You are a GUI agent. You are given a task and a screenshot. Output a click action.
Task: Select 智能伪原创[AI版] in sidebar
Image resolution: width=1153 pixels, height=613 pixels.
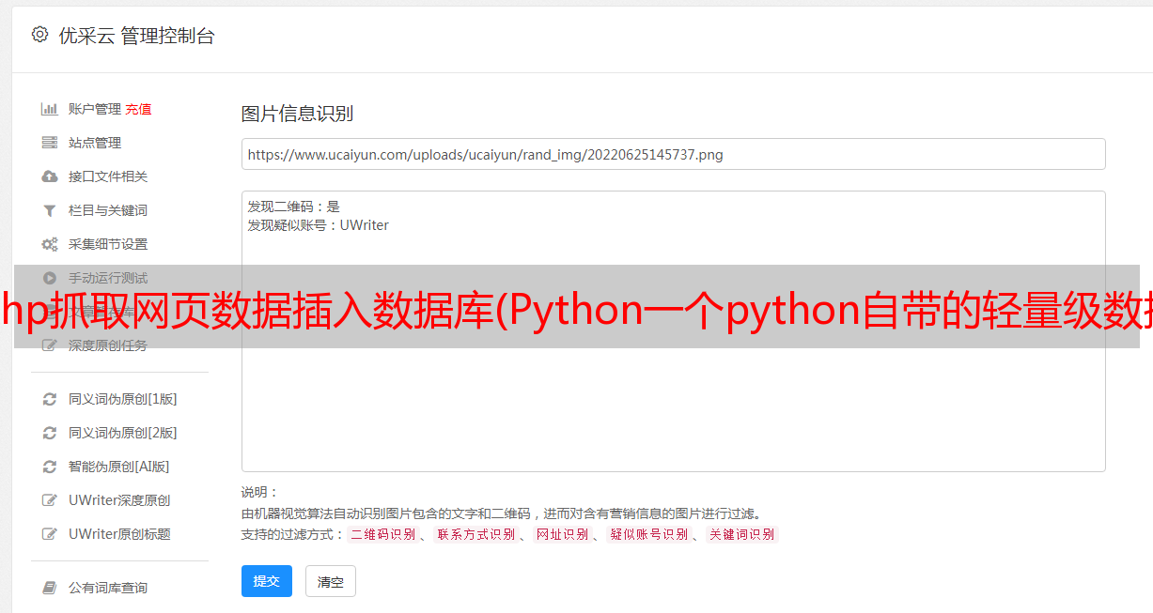point(118,467)
